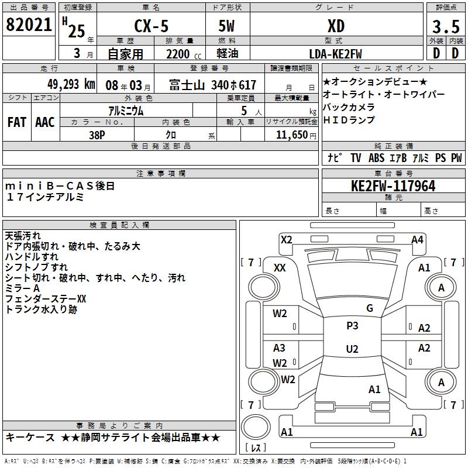The image size is (468, 468).
Task: Click エアB equipment item
Action: 398,157
